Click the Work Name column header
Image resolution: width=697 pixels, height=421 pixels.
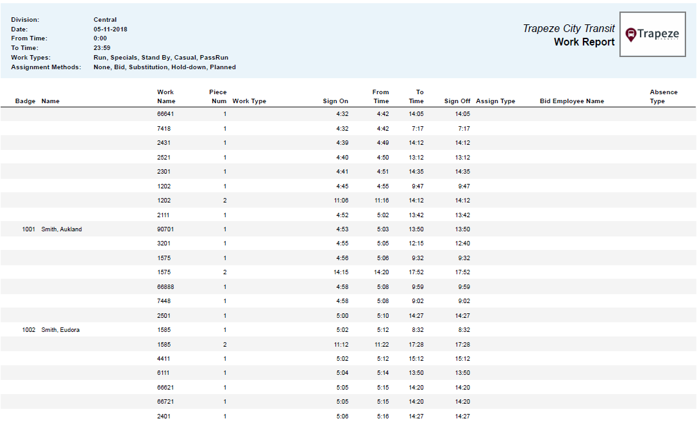[166, 97]
